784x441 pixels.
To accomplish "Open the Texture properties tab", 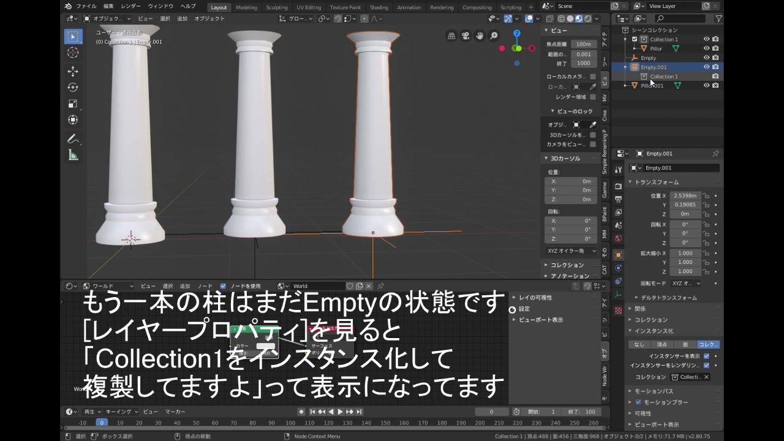I will point(618,311).
